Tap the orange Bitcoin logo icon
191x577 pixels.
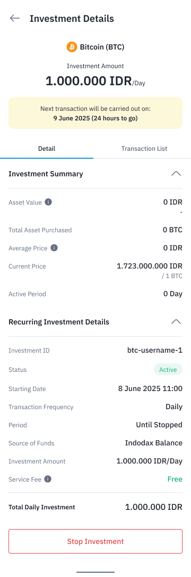(72, 47)
